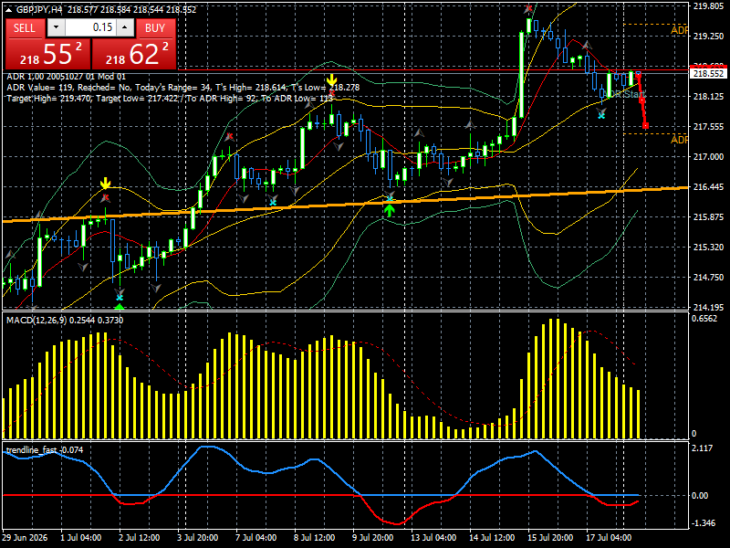Viewport: 730px width, 548px height.
Task: Click the 219.805 price scale label
Action: [708, 6]
